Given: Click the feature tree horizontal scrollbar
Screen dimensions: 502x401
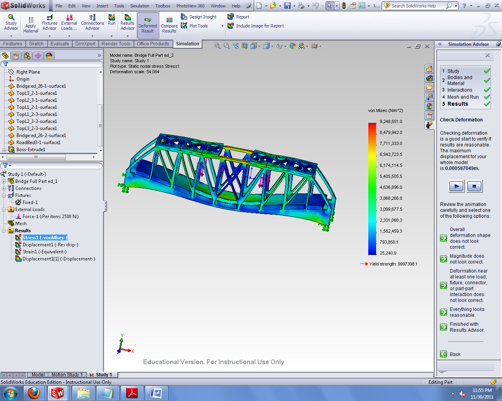Looking at the screenshot, I should (36, 157).
